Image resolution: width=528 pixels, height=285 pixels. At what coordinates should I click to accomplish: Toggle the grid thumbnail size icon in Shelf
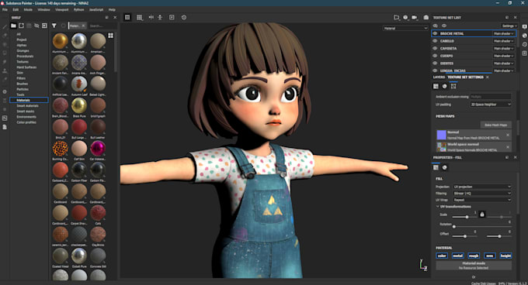(x=111, y=36)
